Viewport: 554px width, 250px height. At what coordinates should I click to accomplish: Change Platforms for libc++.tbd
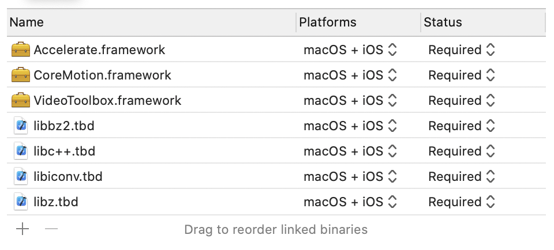[350, 151]
